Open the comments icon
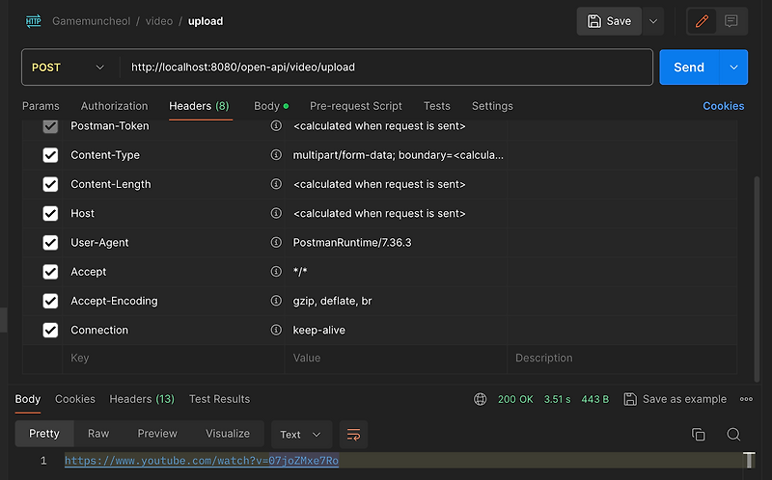772x480 pixels. [731, 21]
